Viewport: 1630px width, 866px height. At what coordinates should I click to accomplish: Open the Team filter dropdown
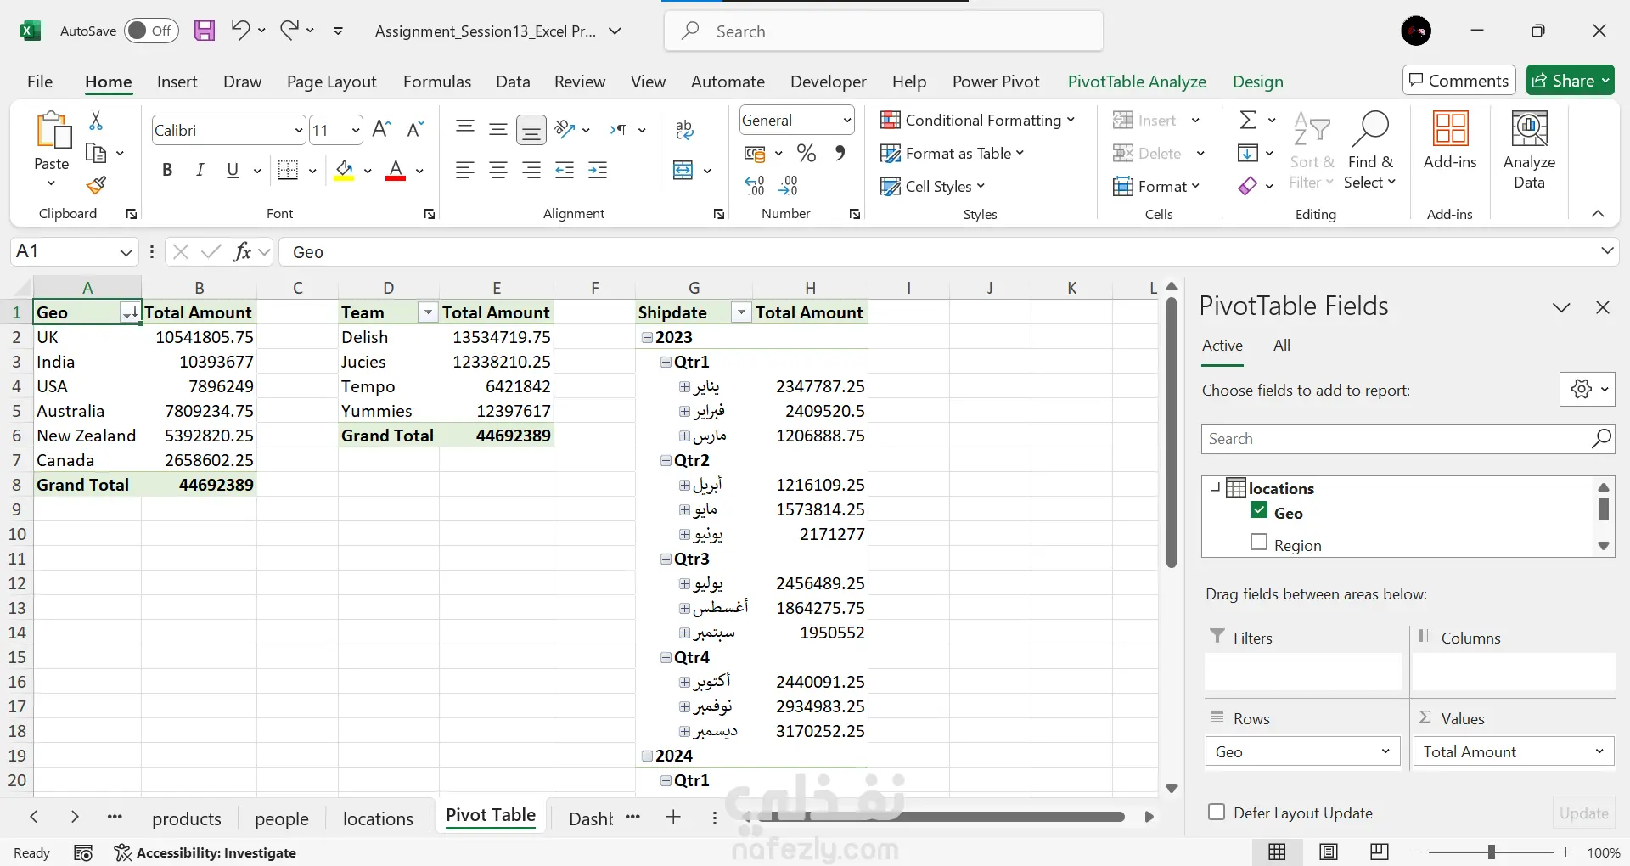(x=428, y=313)
